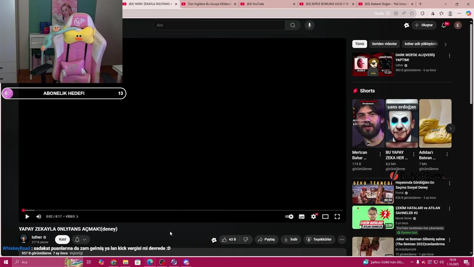Open options for ÇEKİM HATALARI video

pos(450,209)
